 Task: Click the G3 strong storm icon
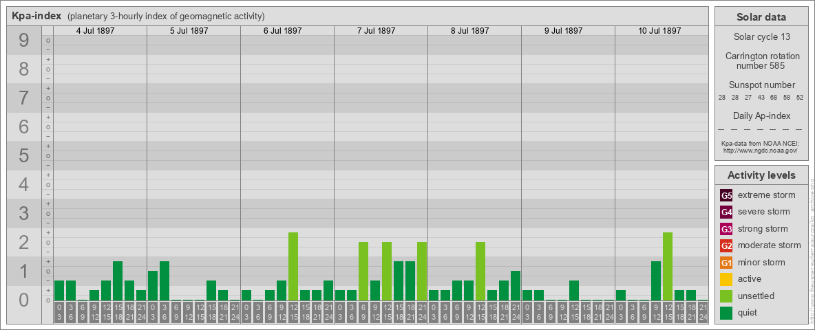[726, 229]
